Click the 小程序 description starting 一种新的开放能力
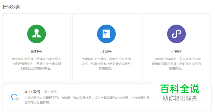This screenshot has width=215, height=112. pos(176,64)
